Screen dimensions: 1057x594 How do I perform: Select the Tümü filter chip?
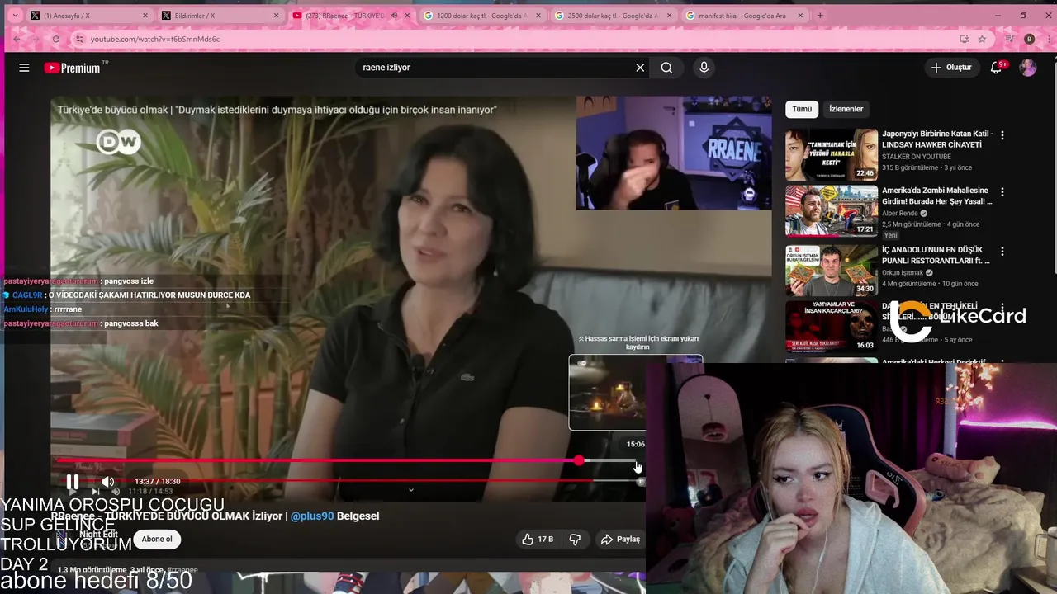pyautogui.click(x=802, y=109)
